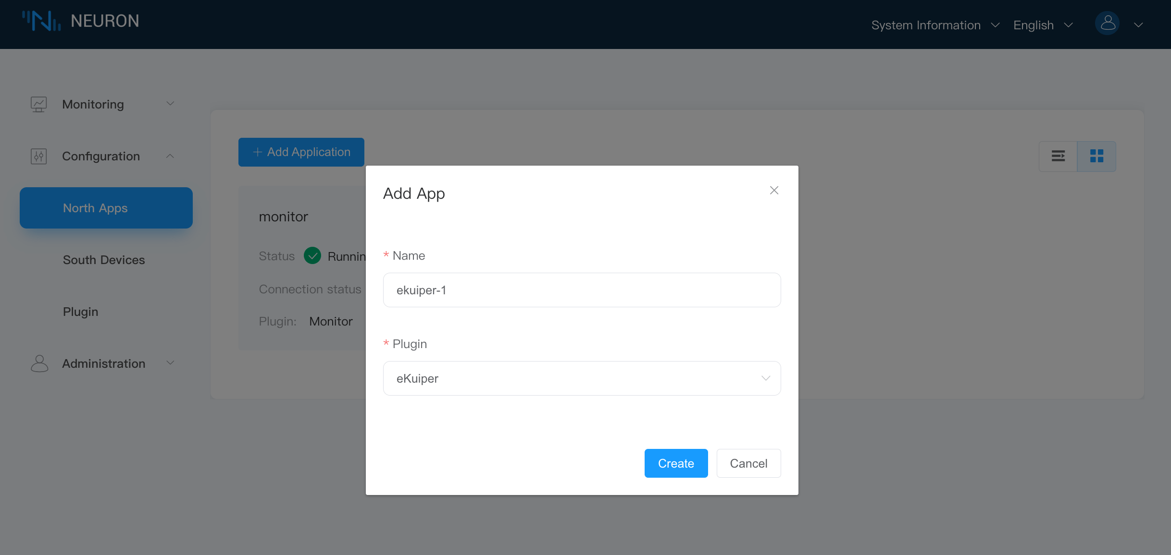The image size is (1171, 555).
Task: Click the user avatar icon
Action: pyautogui.click(x=1107, y=23)
